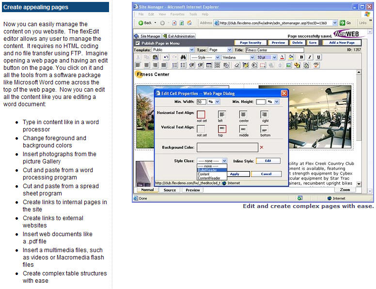Click the Undo arrow icon
376x289 pixels.
pos(166,57)
